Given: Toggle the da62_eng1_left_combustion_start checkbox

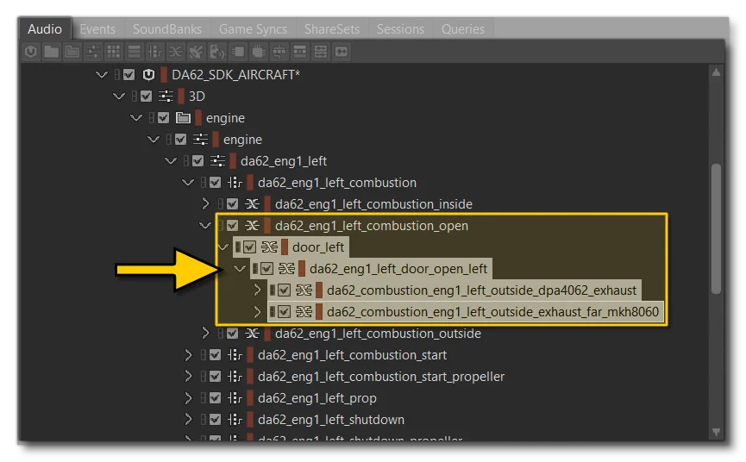Looking at the screenshot, I should pos(215,355).
